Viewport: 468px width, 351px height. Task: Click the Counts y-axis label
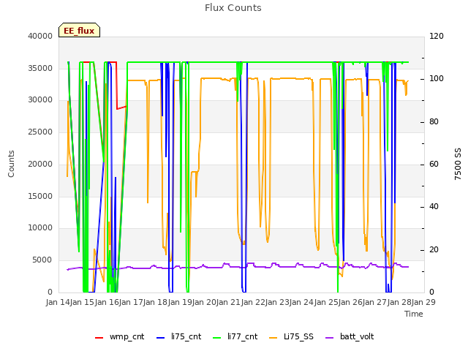11,164
